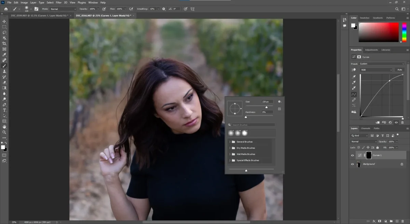Open the layer blend mode Normal dropdown
The width and height of the screenshot is (410, 224).
[x=364, y=141]
